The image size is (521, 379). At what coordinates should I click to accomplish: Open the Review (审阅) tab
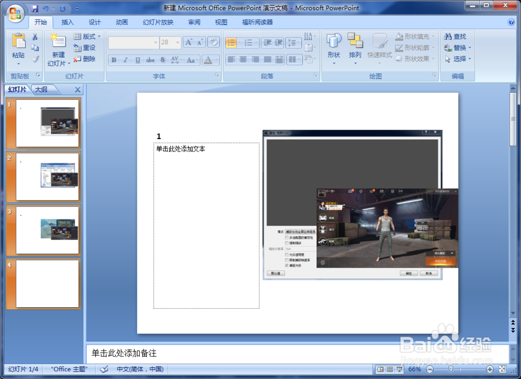[x=194, y=22]
